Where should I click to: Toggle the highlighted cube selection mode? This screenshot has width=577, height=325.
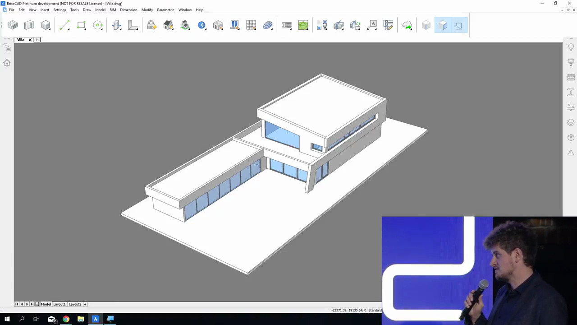pos(443,25)
